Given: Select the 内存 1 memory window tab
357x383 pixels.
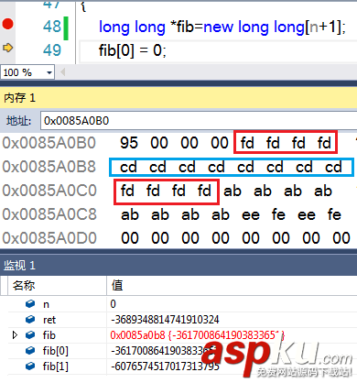Looking at the screenshot, I should (20, 98).
